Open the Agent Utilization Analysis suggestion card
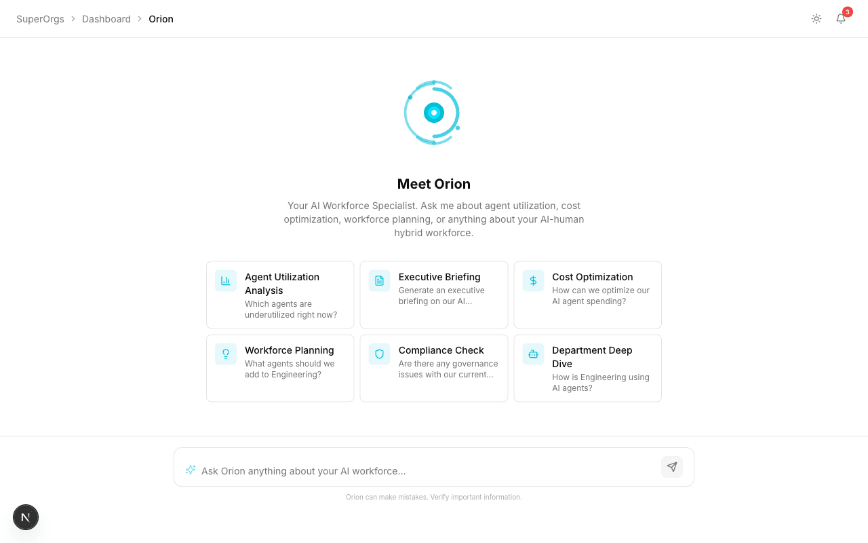868x543 pixels. click(280, 295)
